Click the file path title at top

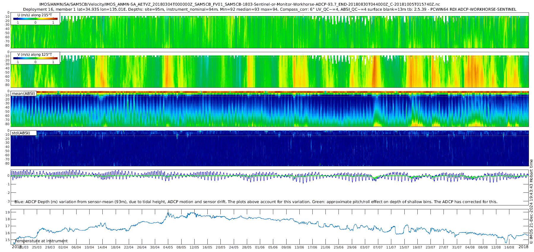coord(240,4)
